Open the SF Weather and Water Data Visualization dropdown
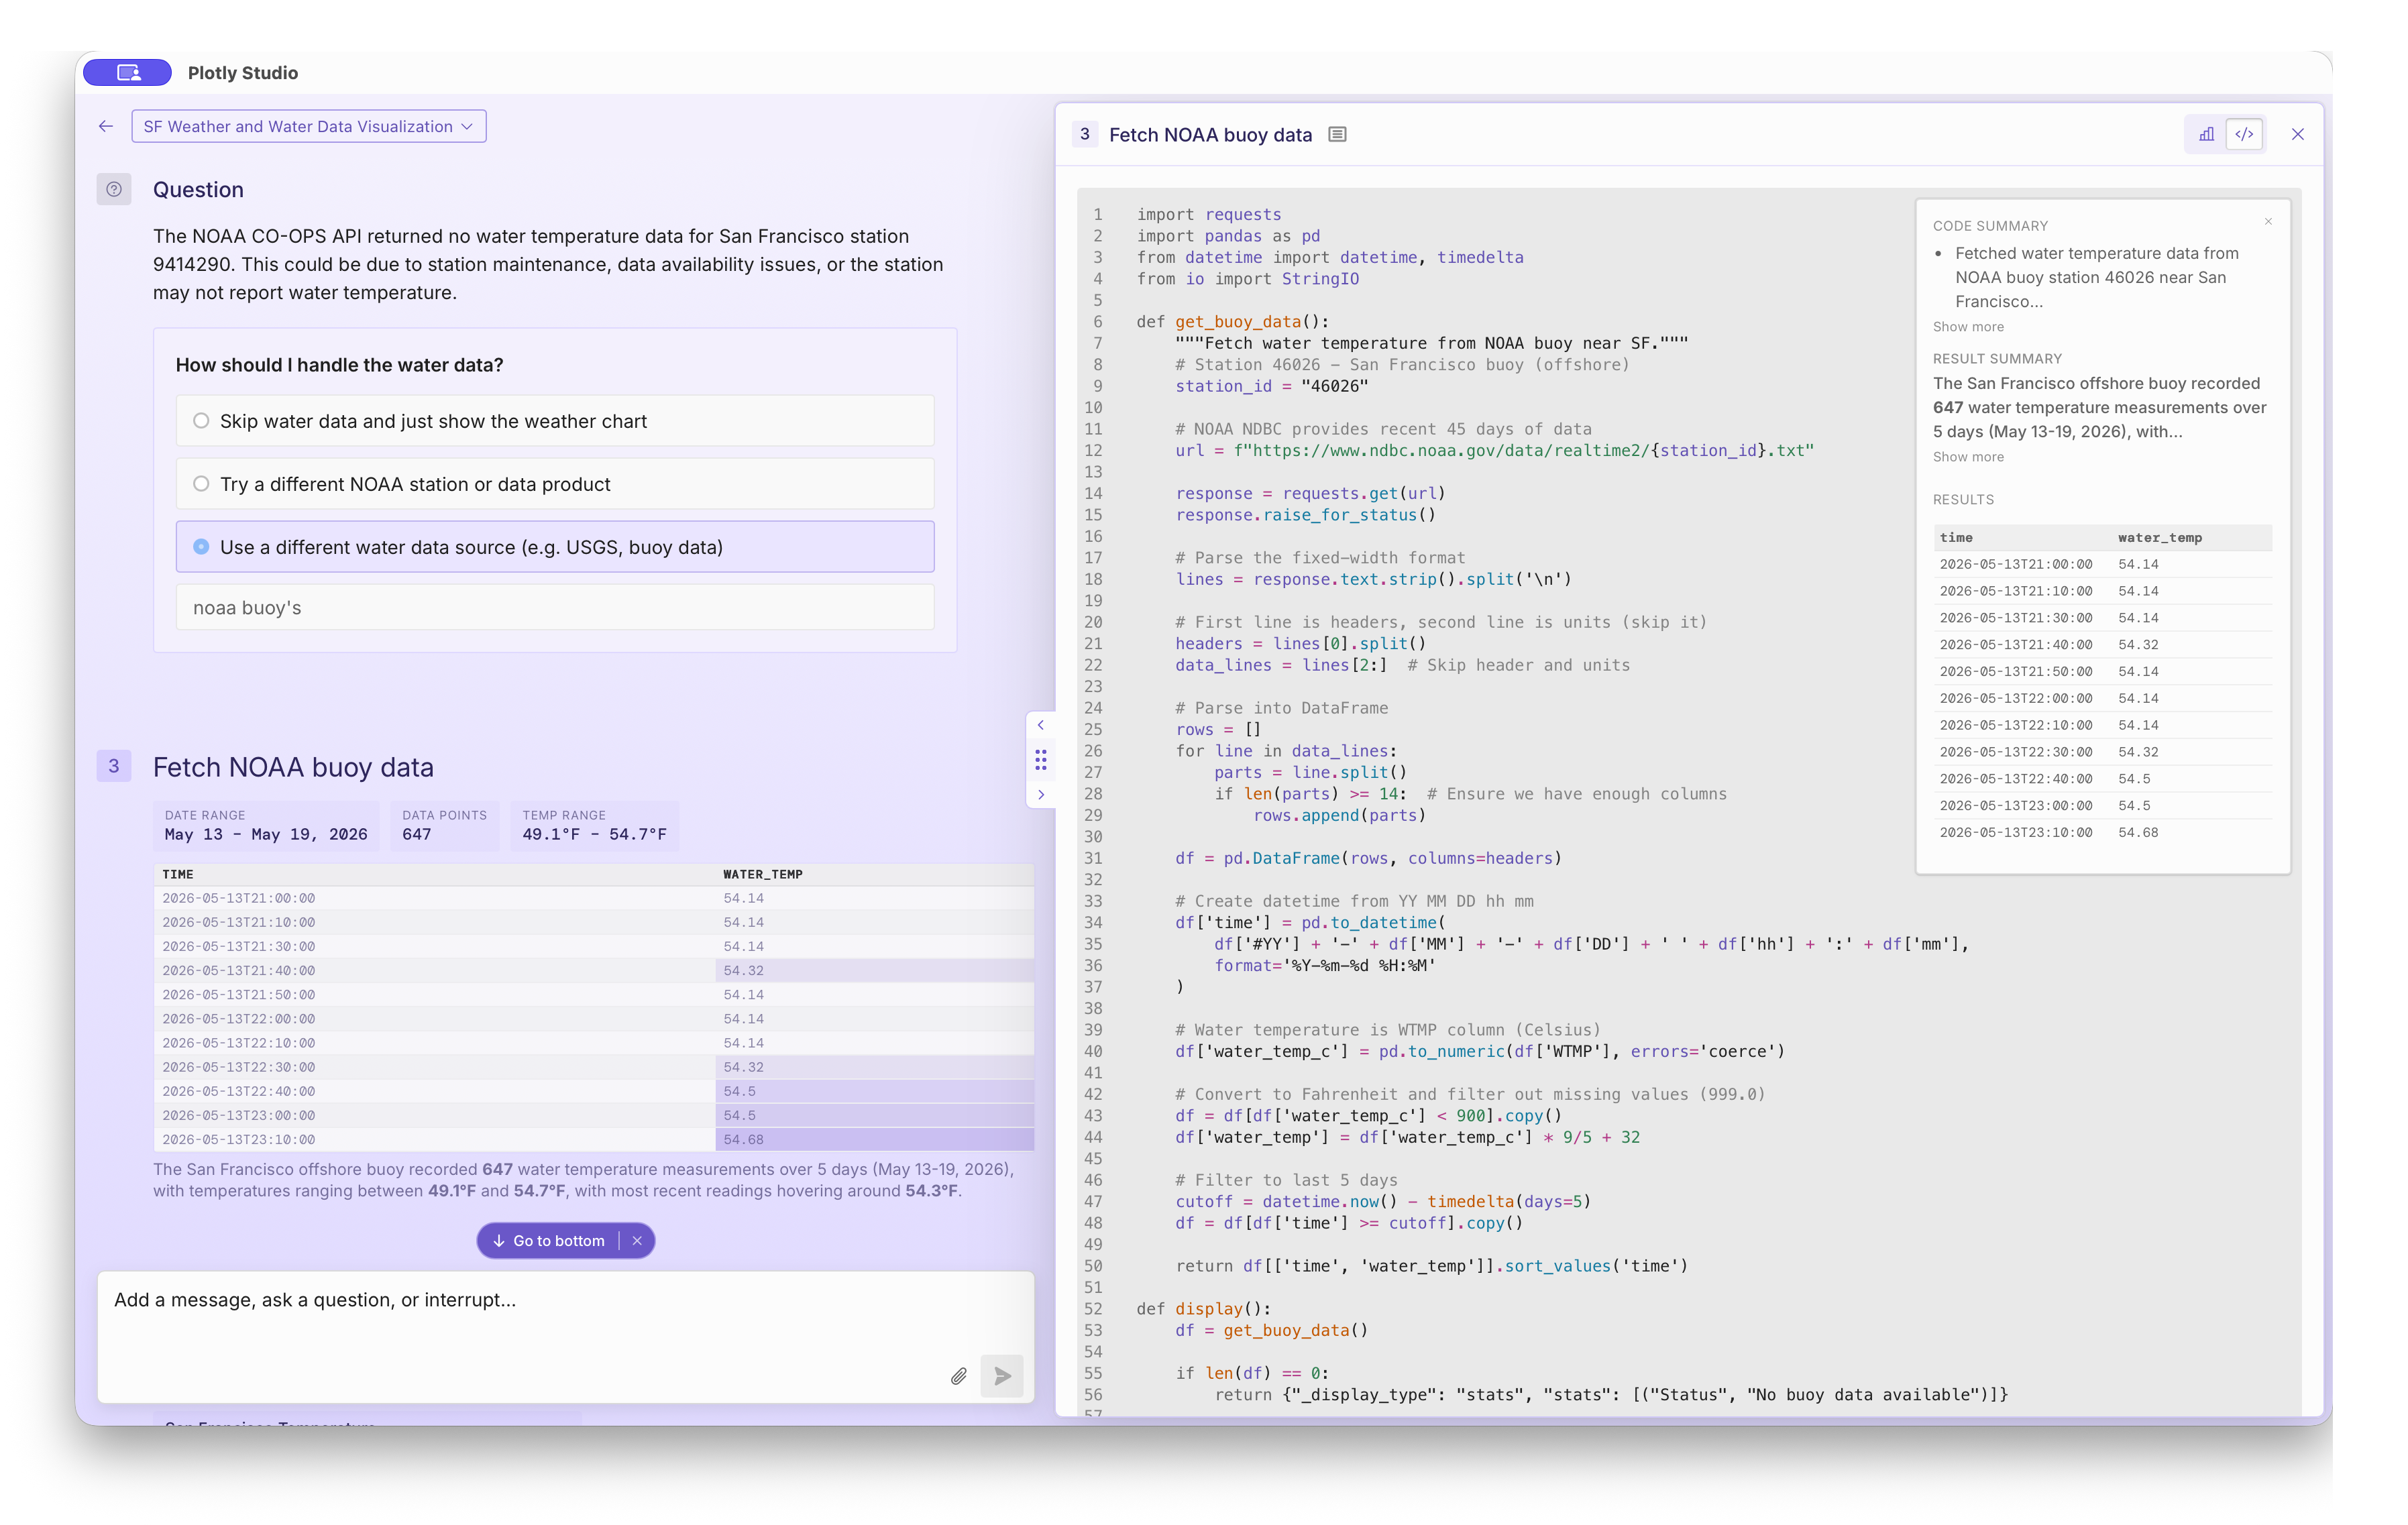This screenshot has width=2408, height=1525. (308, 126)
